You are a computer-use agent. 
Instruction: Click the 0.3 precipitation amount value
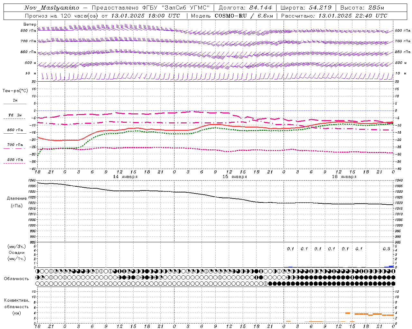coord(386,249)
